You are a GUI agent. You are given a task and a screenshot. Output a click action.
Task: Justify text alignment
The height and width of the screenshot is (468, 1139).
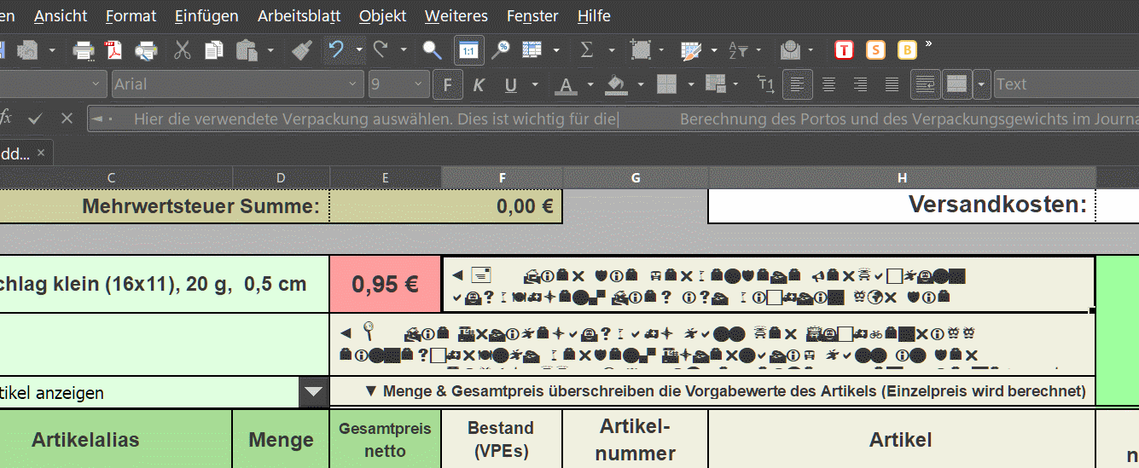892,84
